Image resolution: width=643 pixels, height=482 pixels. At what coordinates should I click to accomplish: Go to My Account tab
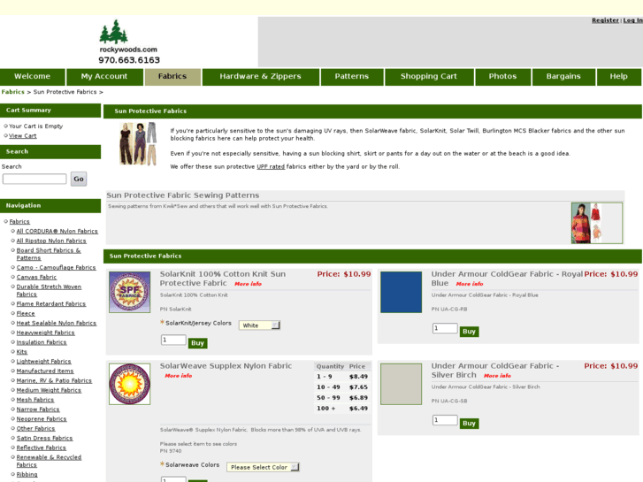click(104, 77)
